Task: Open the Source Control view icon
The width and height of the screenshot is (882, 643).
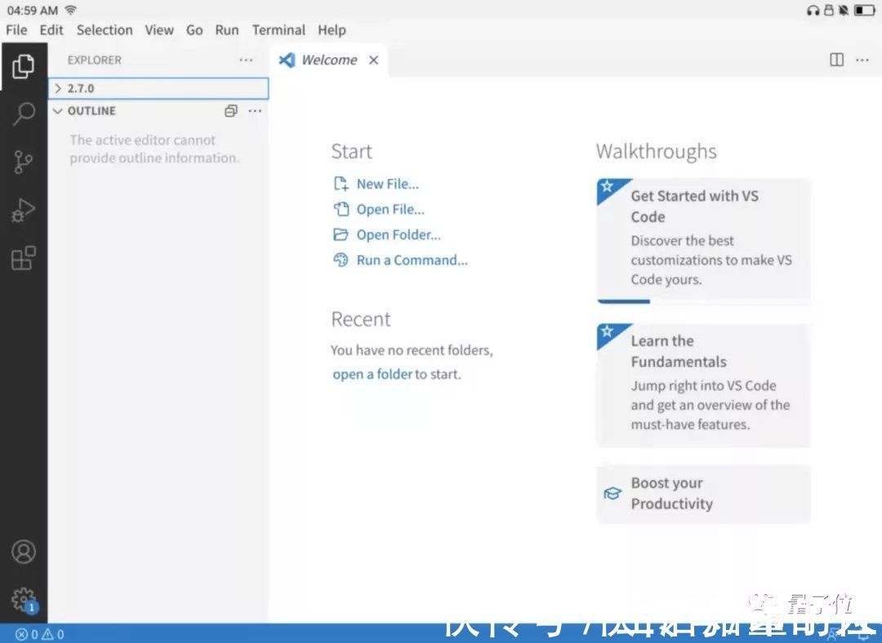Action: tap(23, 162)
